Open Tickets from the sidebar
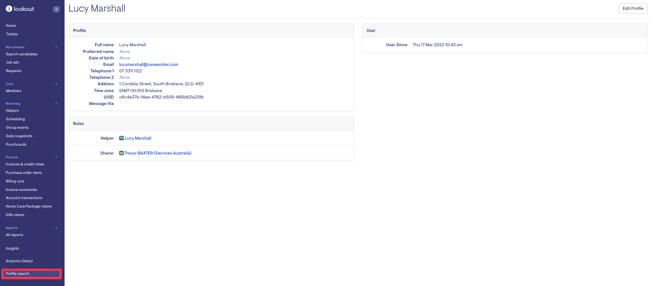Viewport: 651px width, 286px height. [x=12, y=34]
